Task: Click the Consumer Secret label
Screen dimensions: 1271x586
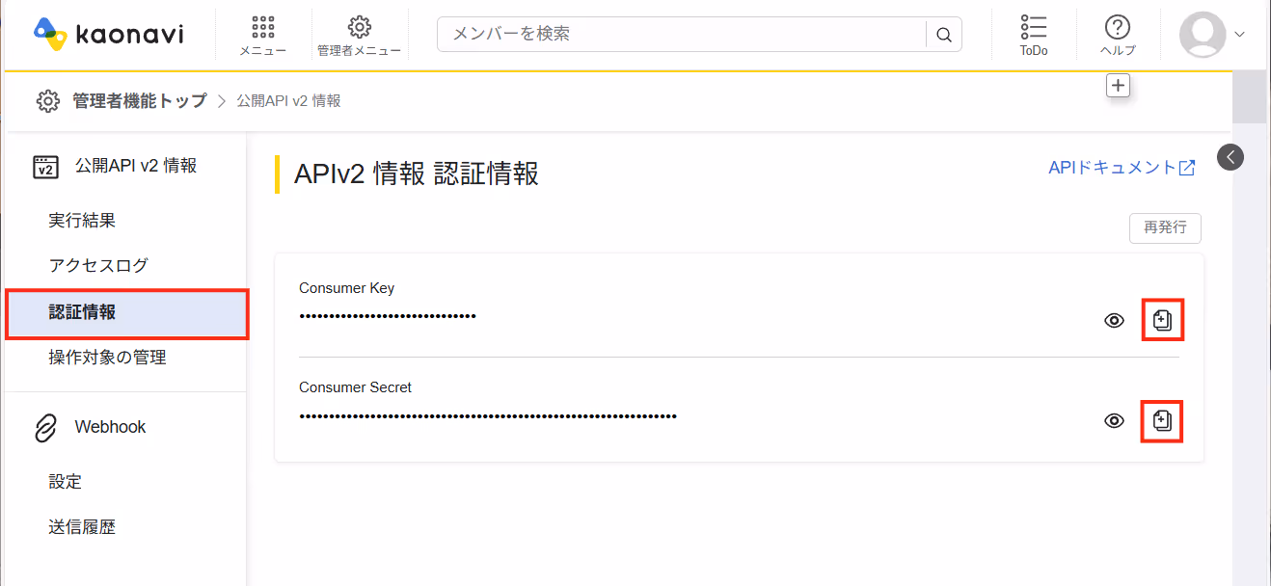Action: (355, 387)
